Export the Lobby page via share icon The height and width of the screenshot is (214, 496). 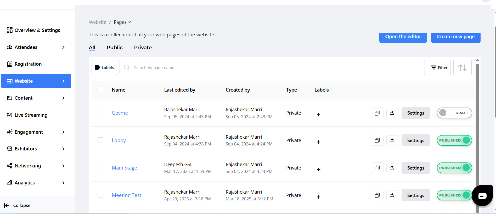click(392, 140)
